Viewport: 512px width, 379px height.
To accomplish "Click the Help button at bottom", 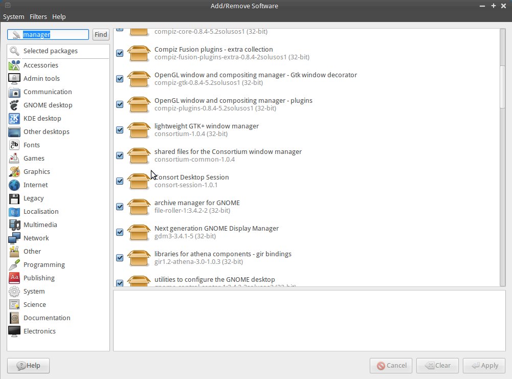I will (x=29, y=366).
